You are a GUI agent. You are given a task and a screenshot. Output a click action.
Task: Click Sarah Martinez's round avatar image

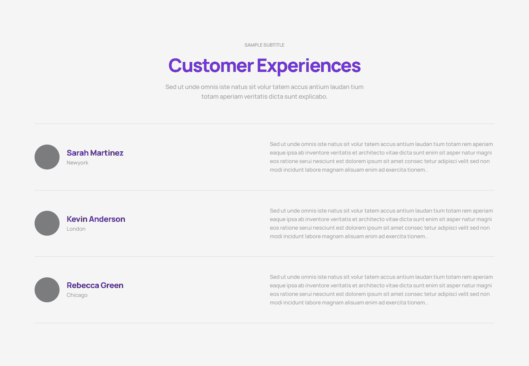pyautogui.click(x=47, y=157)
